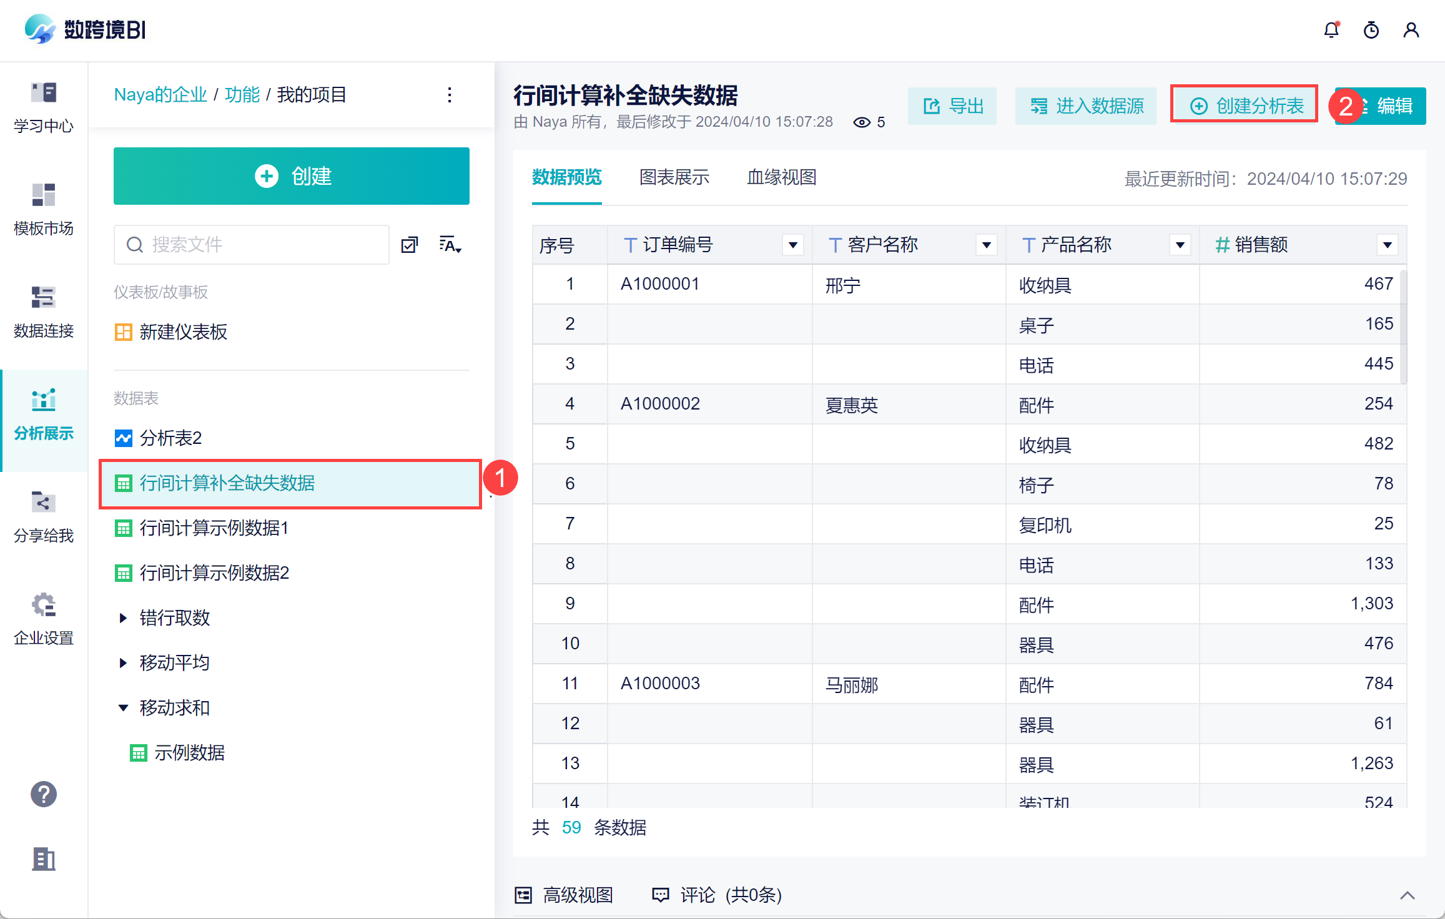Click the help question mark icon
Screen dimensions: 1445x919
(44, 794)
